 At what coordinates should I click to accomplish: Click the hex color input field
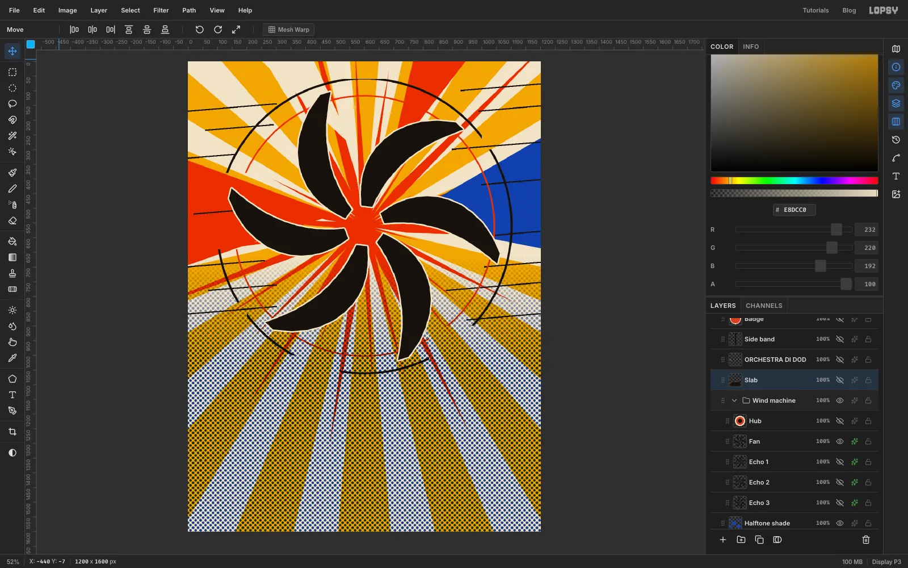click(794, 210)
